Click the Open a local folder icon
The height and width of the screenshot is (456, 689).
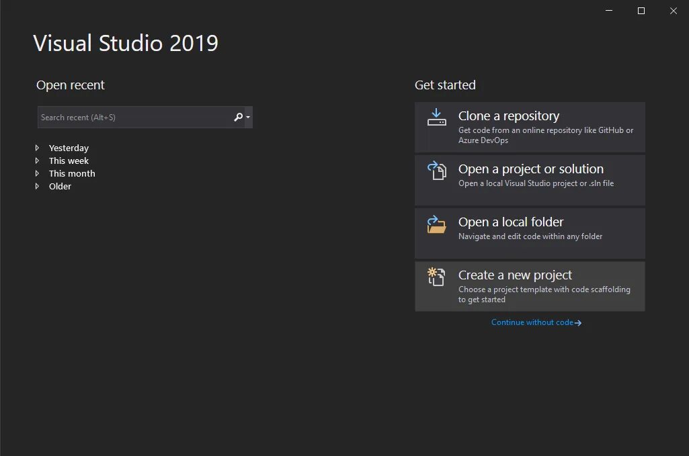(x=436, y=224)
